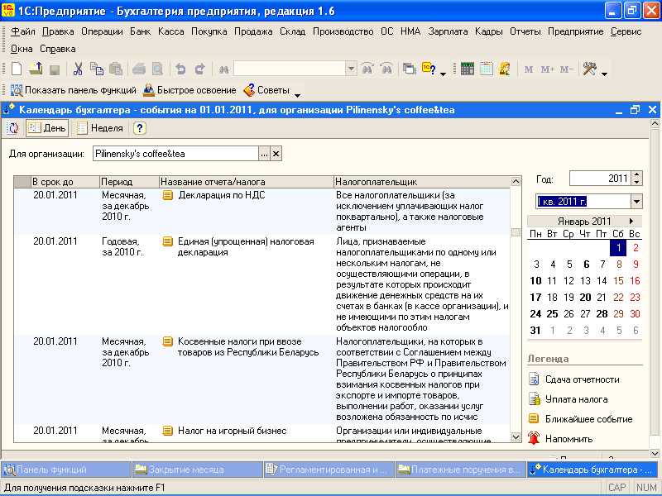Click the Год year input field

pos(600,178)
